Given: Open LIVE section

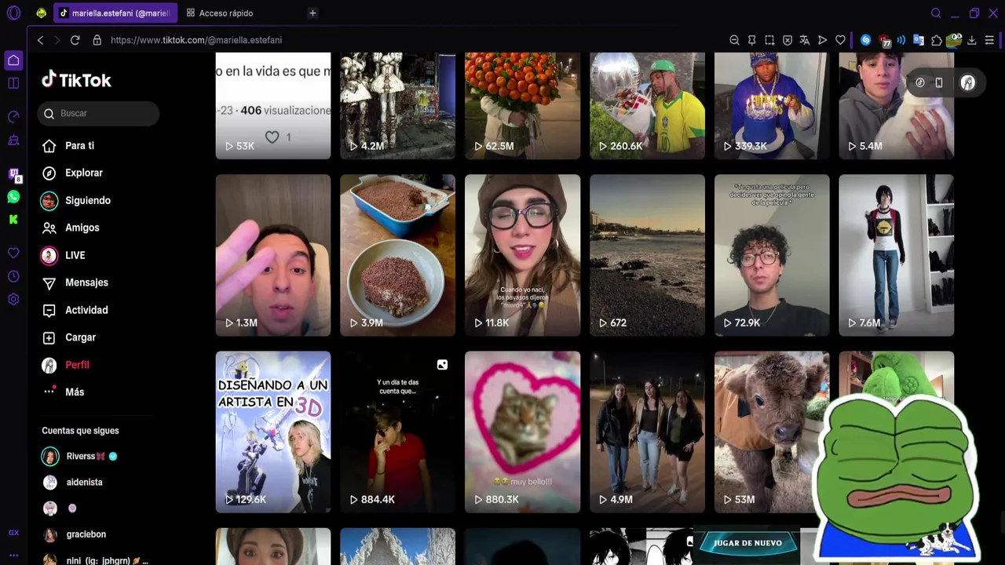Looking at the screenshot, I should pos(75,255).
